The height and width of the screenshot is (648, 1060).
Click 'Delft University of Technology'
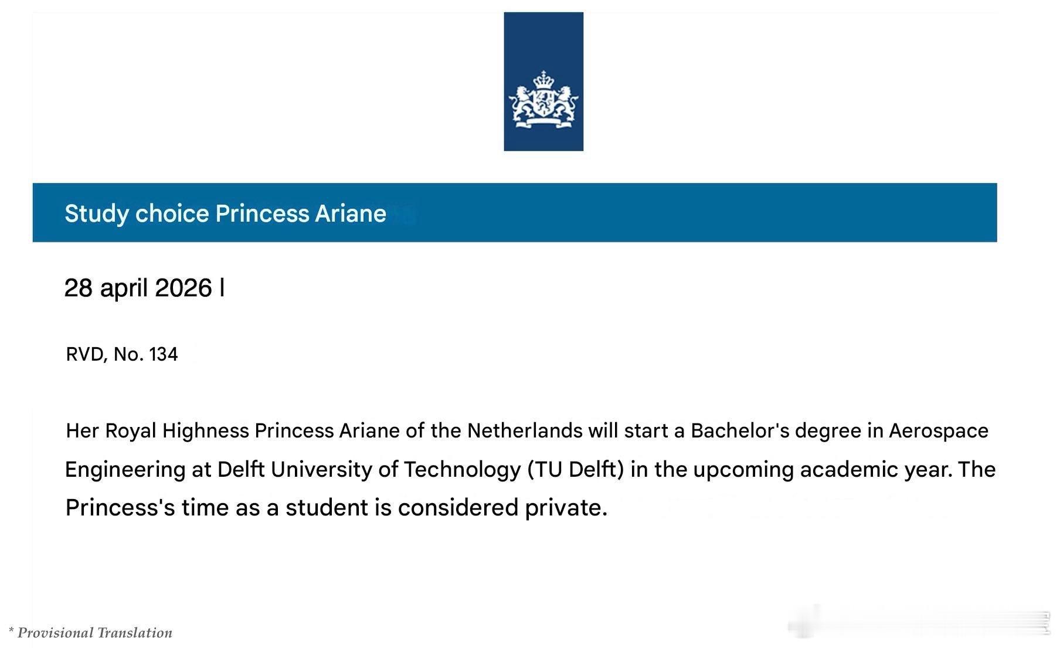(x=369, y=470)
